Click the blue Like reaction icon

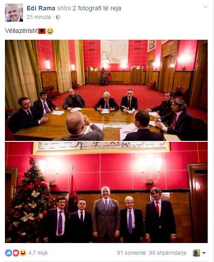tap(8, 253)
